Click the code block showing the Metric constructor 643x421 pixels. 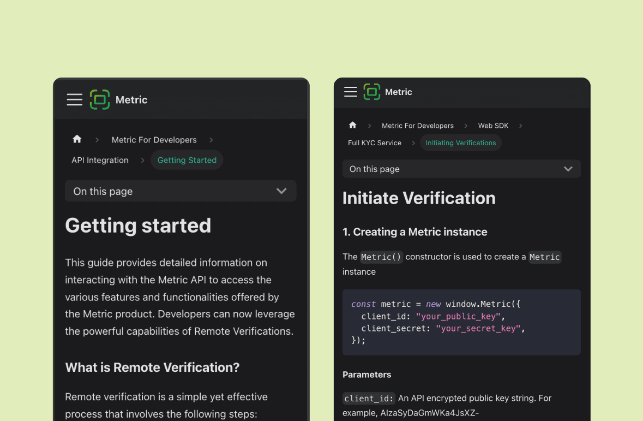click(461, 322)
